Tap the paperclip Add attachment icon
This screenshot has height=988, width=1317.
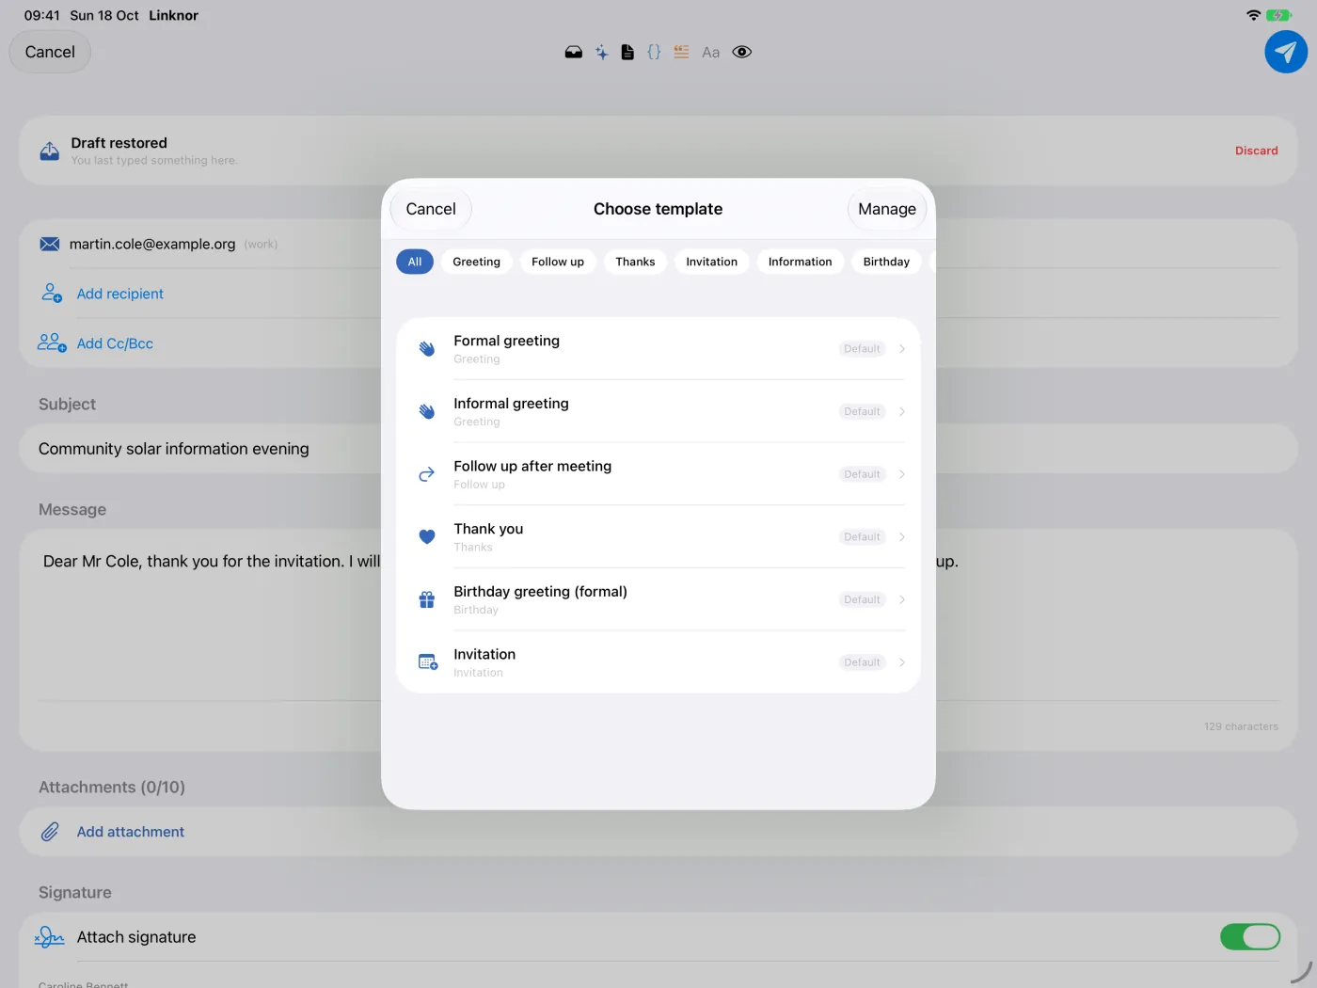[50, 832]
